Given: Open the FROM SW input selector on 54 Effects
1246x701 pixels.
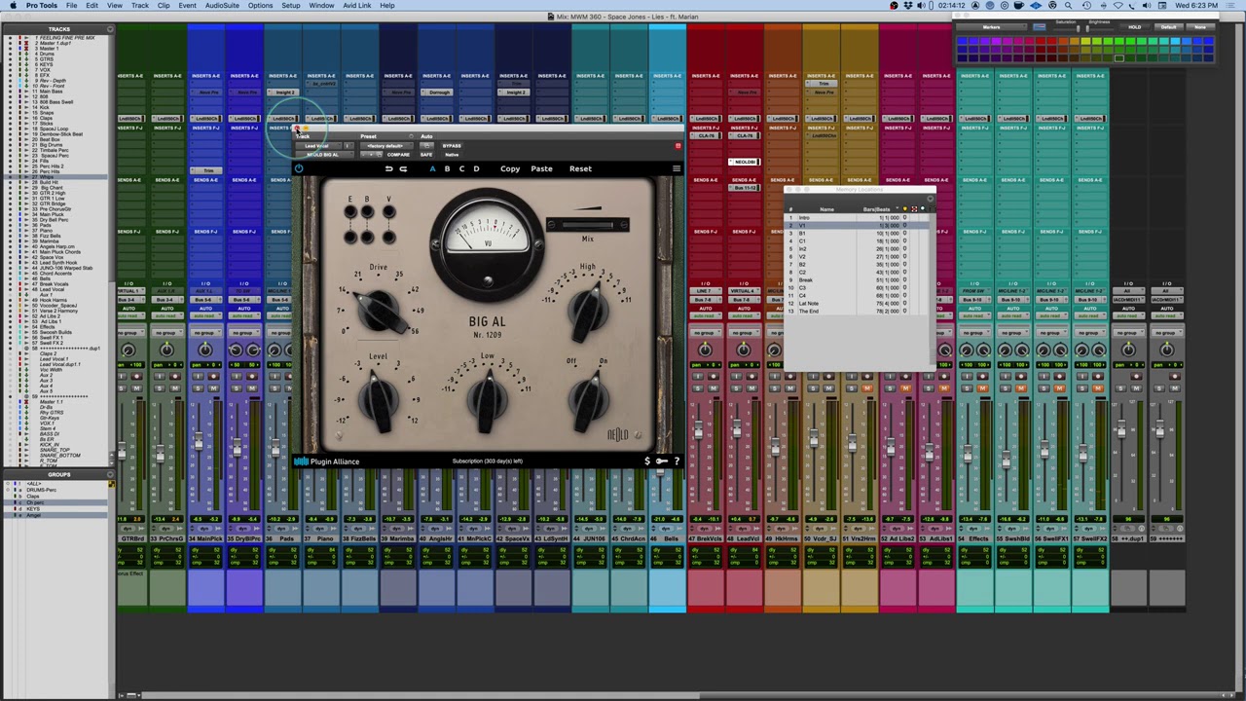Looking at the screenshot, I should (x=973, y=291).
